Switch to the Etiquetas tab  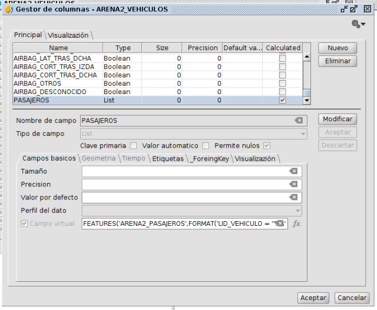click(x=168, y=159)
